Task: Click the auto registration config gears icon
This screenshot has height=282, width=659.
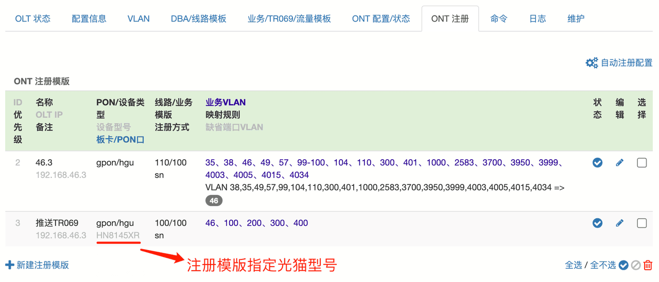Action: coord(592,63)
